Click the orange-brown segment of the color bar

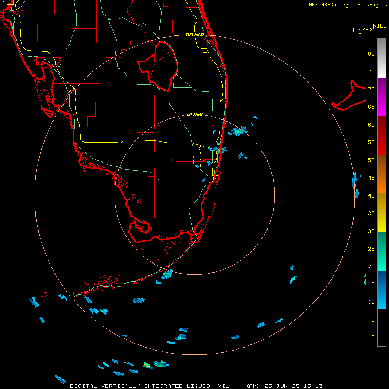pos(382,174)
